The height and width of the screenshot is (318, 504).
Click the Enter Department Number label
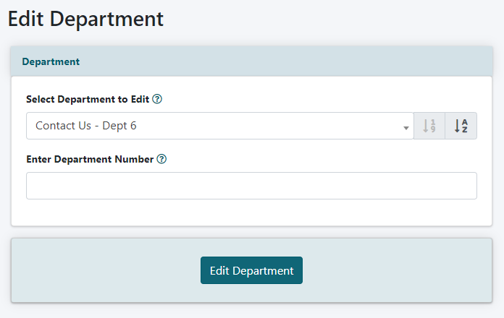(x=90, y=159)
